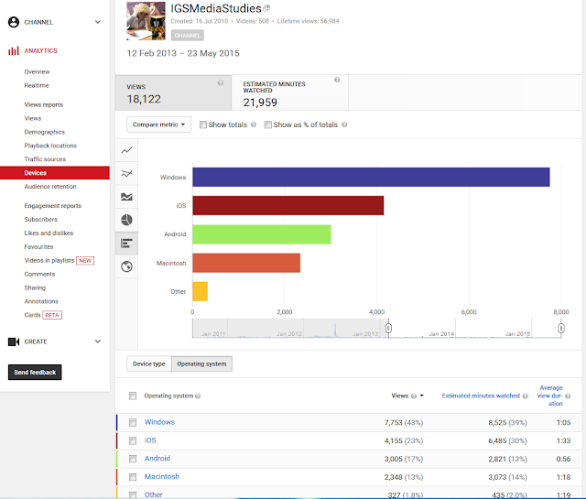586x499 pixels.
Task: Open the iOS operating system link
Action: pos(150,440)
